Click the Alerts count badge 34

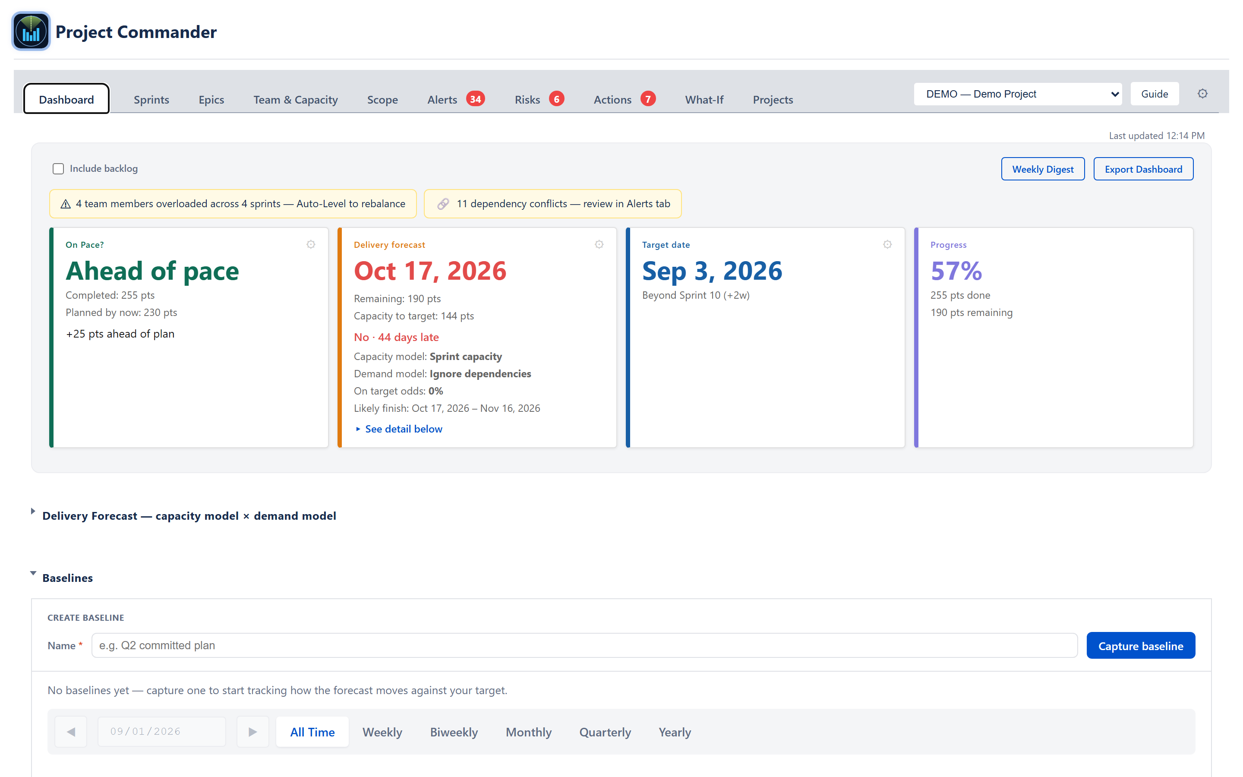(x=475, y=99)
